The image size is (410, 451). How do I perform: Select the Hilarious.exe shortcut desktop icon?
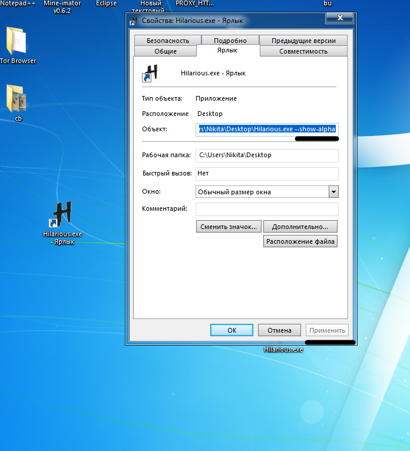click(62, 215)
